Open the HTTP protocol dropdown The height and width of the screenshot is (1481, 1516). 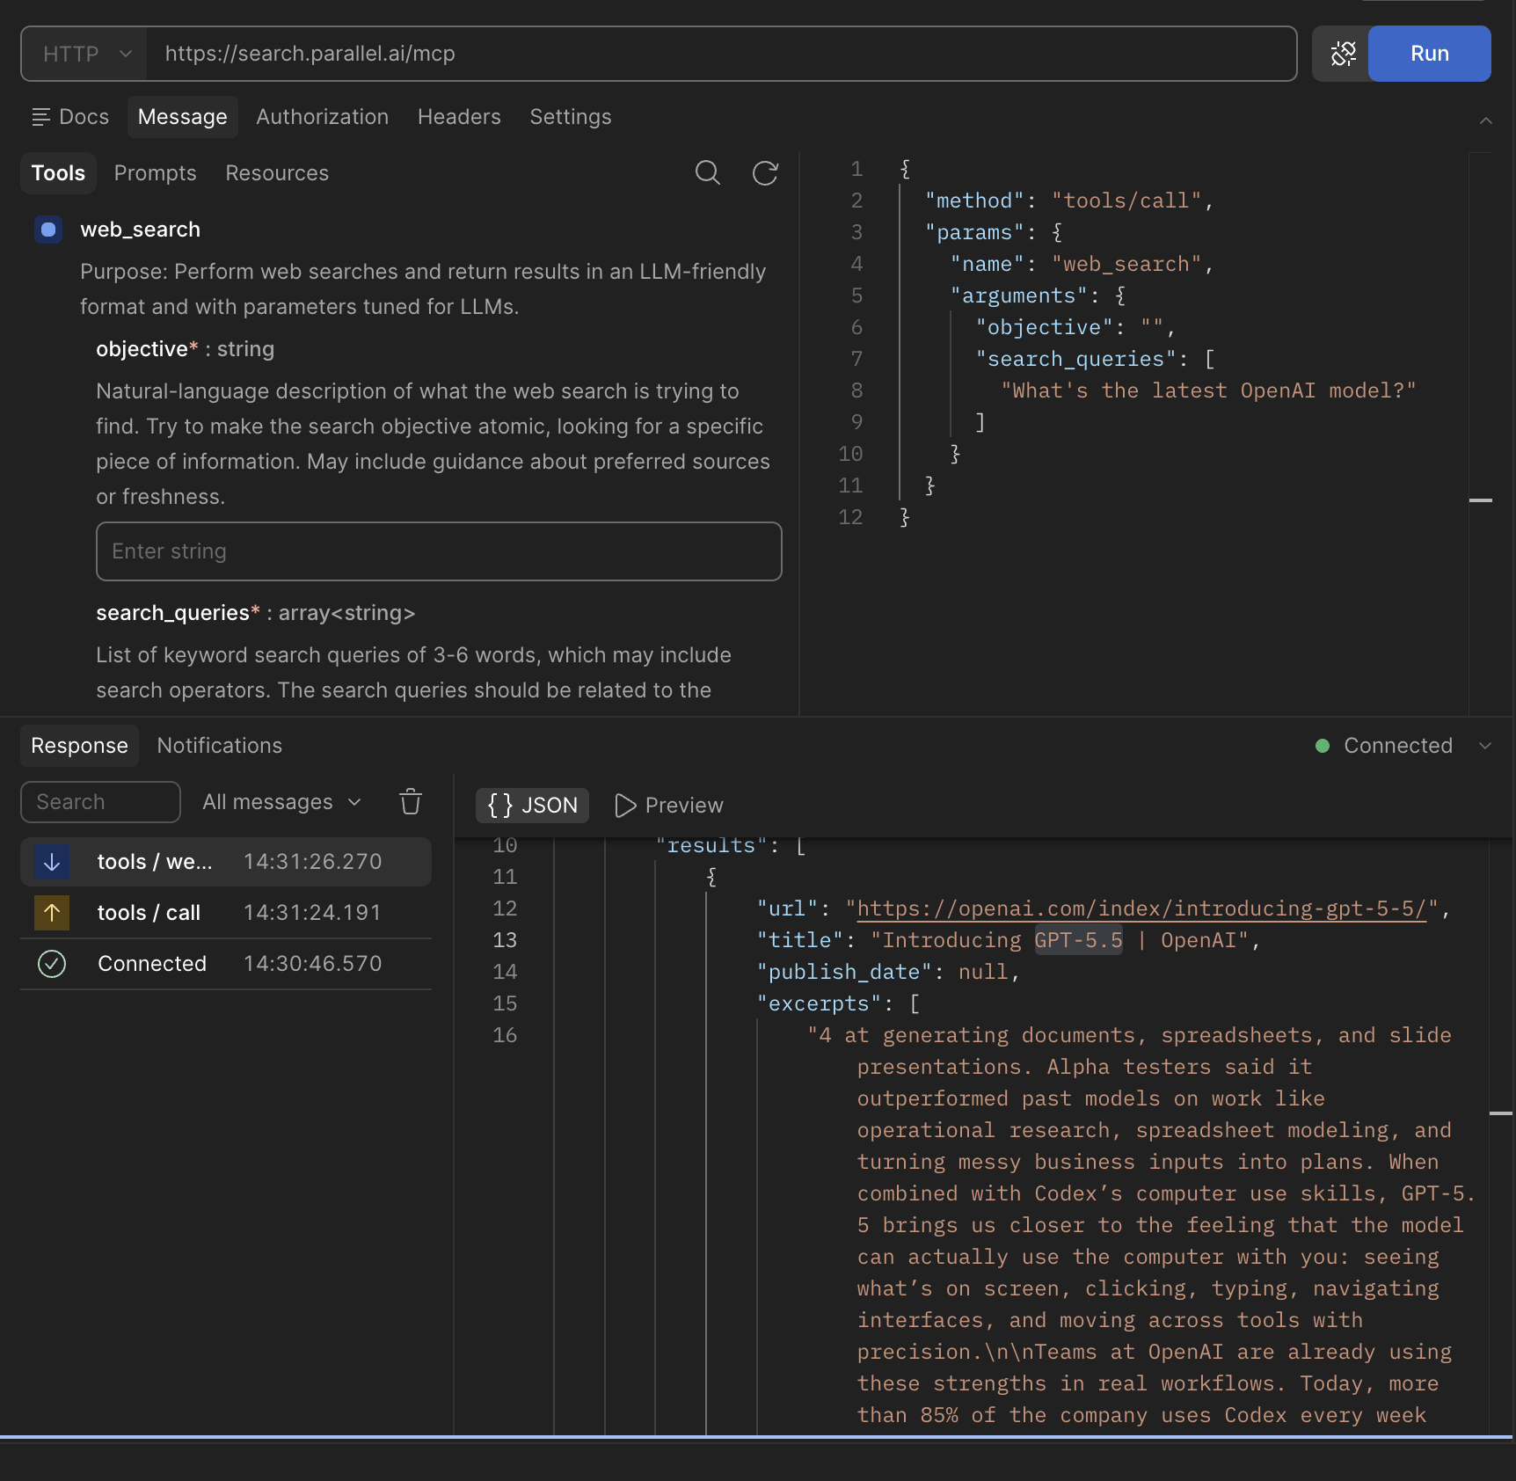pos(86,54)
